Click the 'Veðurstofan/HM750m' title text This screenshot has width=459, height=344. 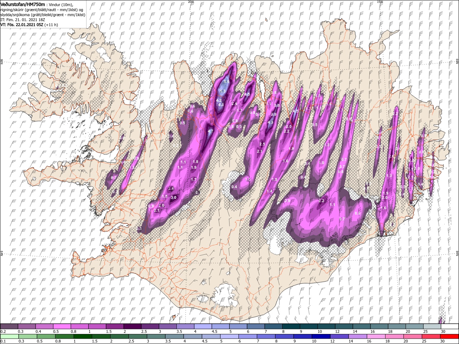tap(23, 4)
